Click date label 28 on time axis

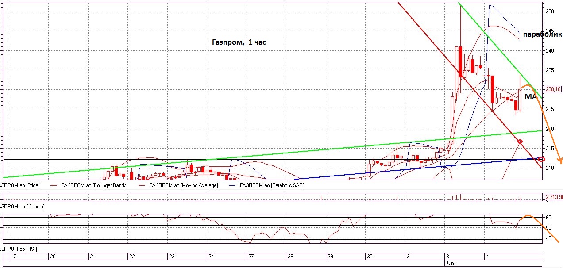(x=290, y=257)
